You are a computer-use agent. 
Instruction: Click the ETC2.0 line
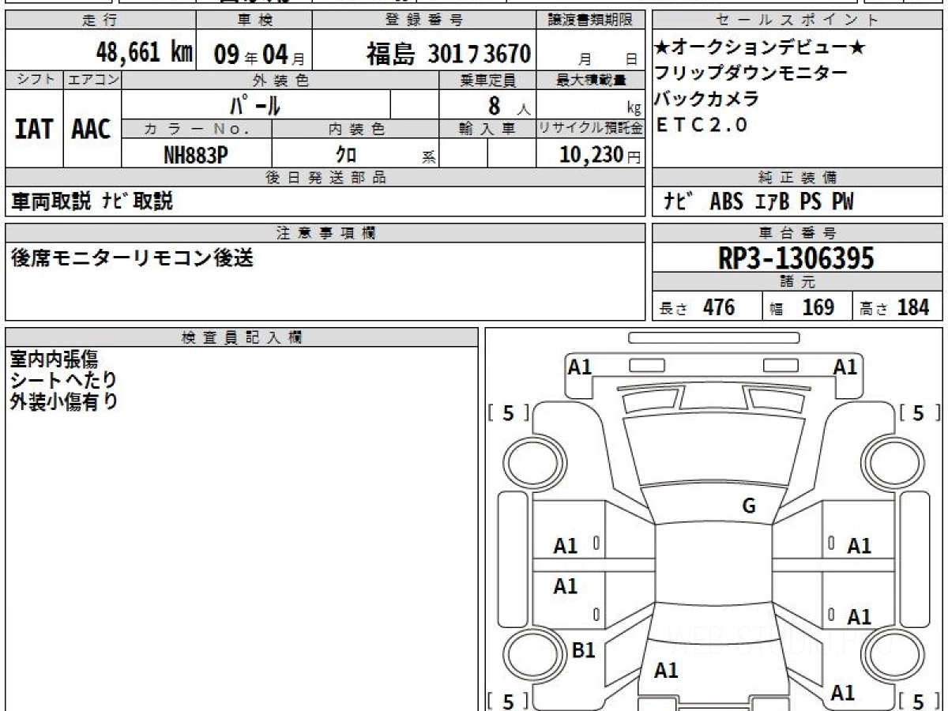[x=702, y=125]
